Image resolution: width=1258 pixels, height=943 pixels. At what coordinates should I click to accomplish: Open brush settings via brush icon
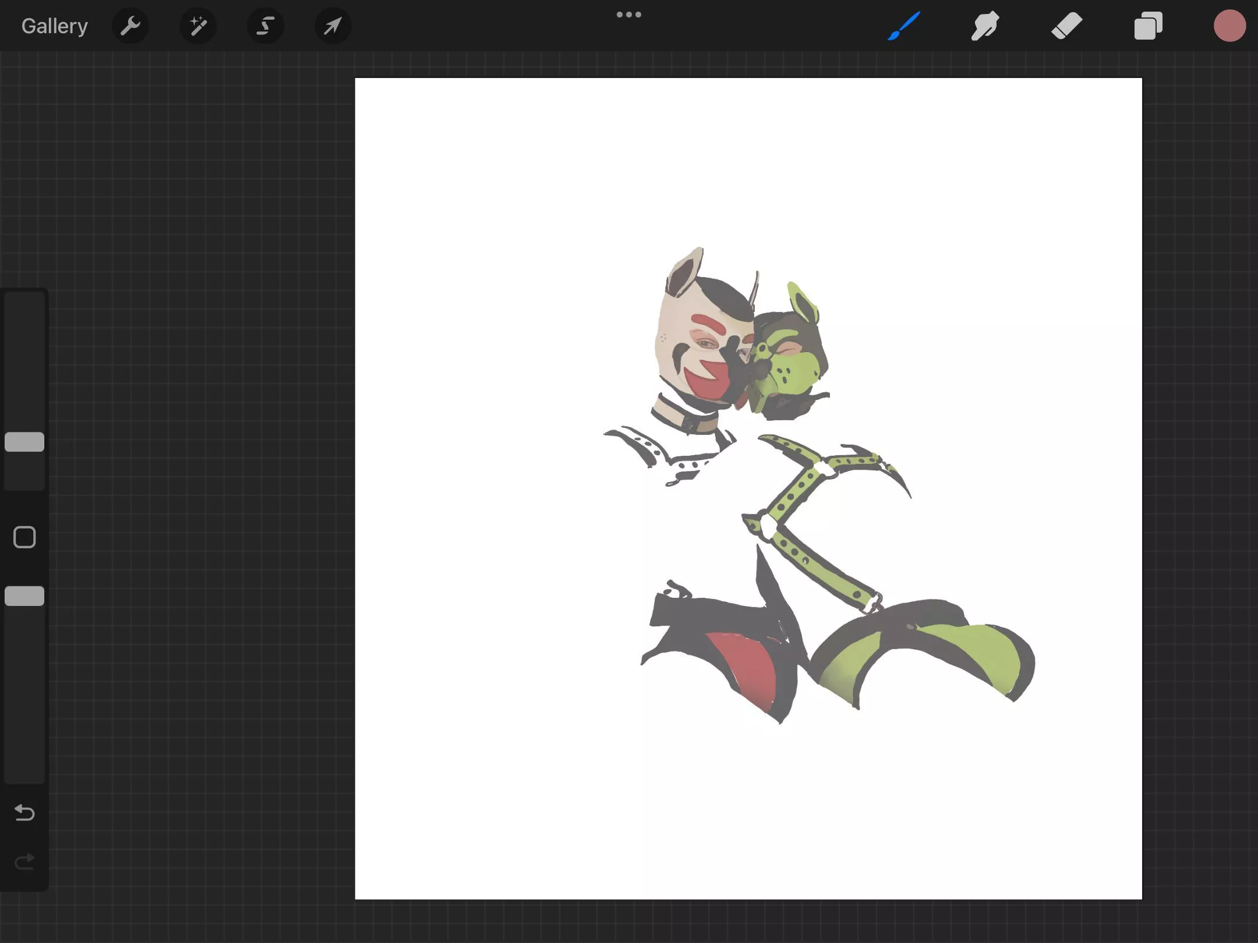click(x=903, y=26)
